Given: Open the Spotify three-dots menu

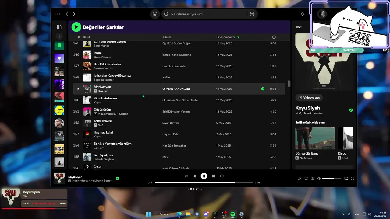Looking at the screenshot, I should 58,14.
